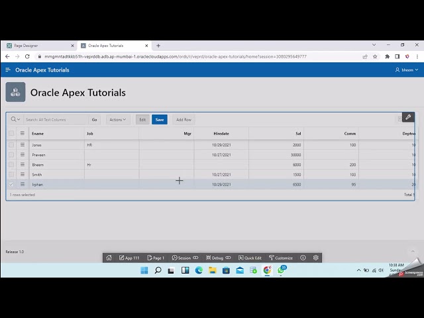Open Page 1 in developer toolbar

pos(156,258)
